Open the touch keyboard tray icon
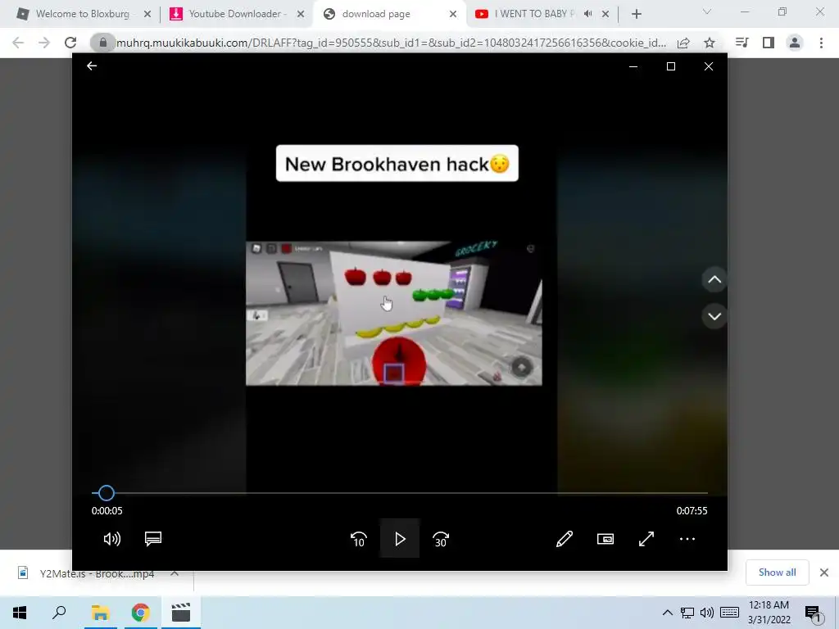 pyautogui.click(x=729, y=613)
